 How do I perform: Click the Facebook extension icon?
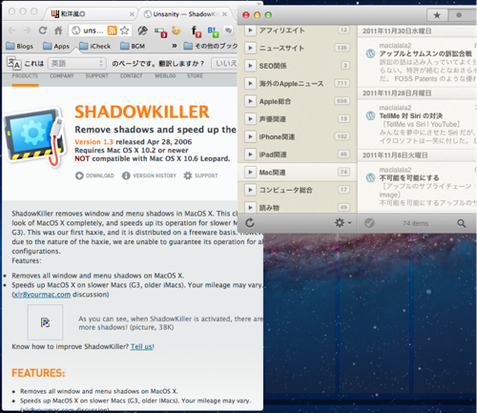pyautogui.click(x=196, y=31)
